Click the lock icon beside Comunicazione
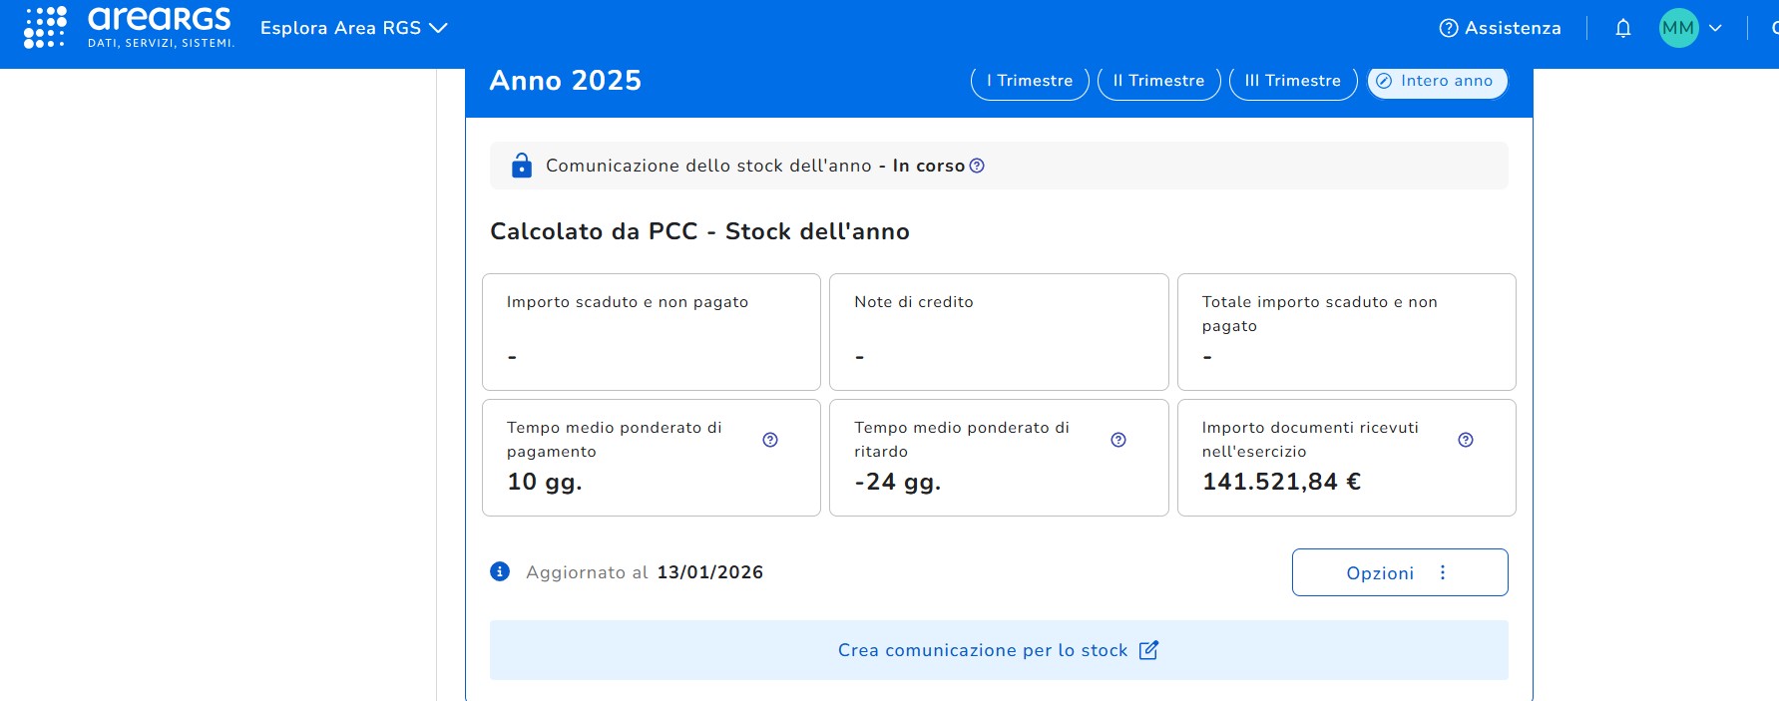 [x=522, y=166]
